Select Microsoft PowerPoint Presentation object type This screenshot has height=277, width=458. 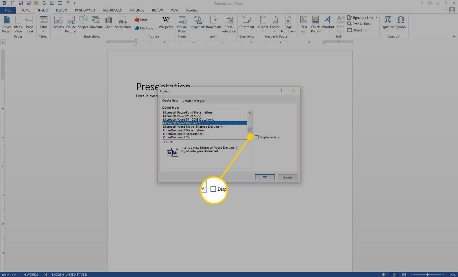[x=205, y=113]
